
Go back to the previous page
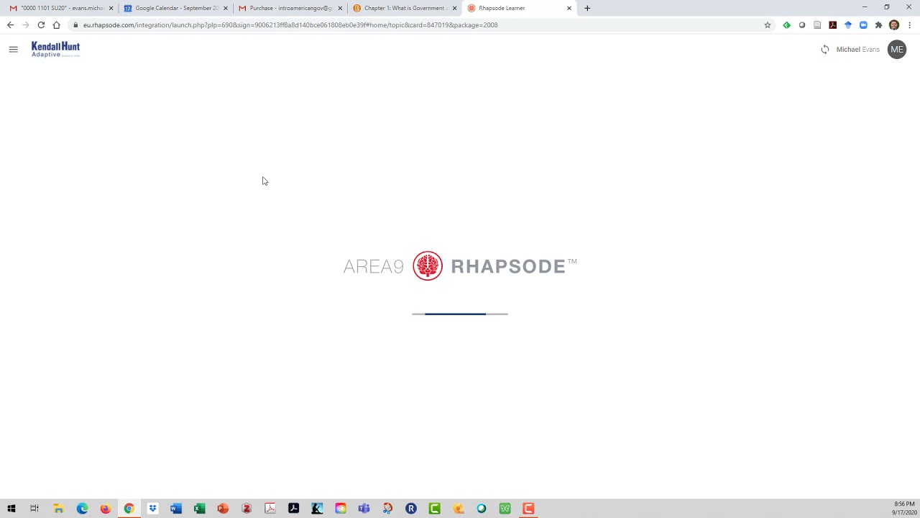10,25
